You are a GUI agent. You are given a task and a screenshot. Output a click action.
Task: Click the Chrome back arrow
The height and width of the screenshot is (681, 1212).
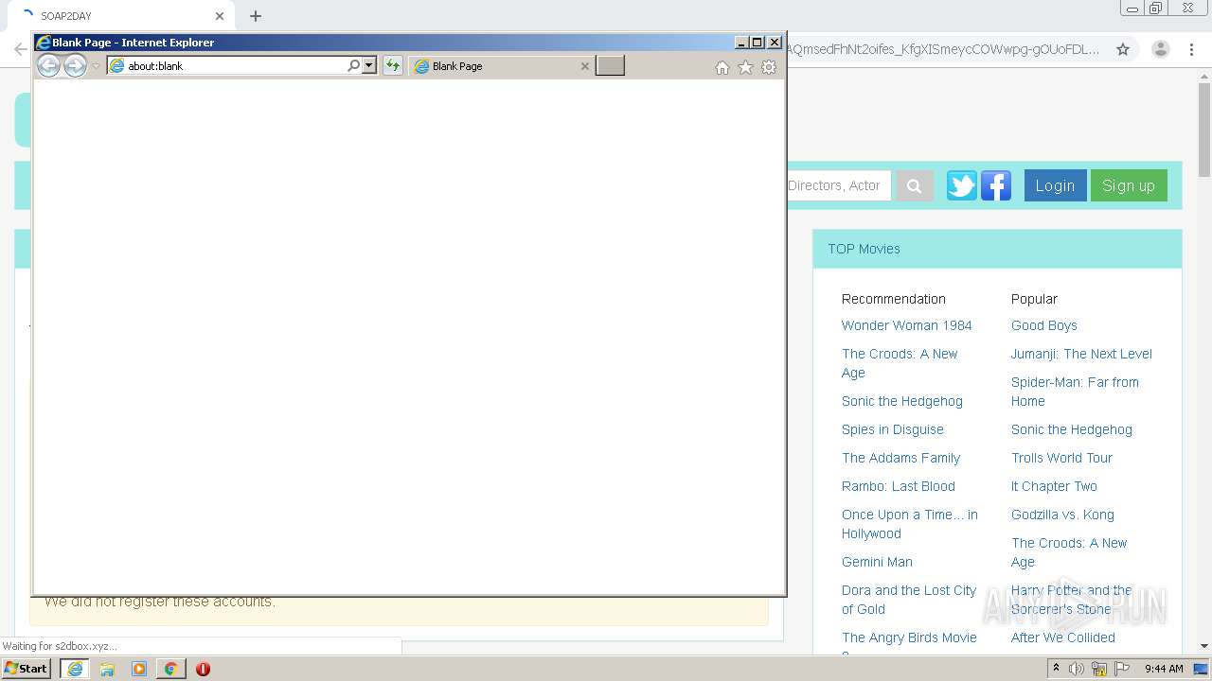20,49
